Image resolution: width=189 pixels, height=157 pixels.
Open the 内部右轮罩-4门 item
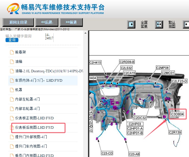(27, 109)
